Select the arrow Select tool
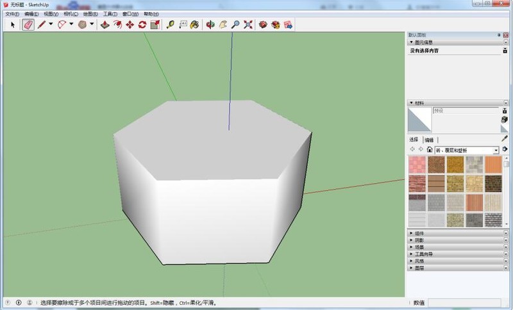 13,24
